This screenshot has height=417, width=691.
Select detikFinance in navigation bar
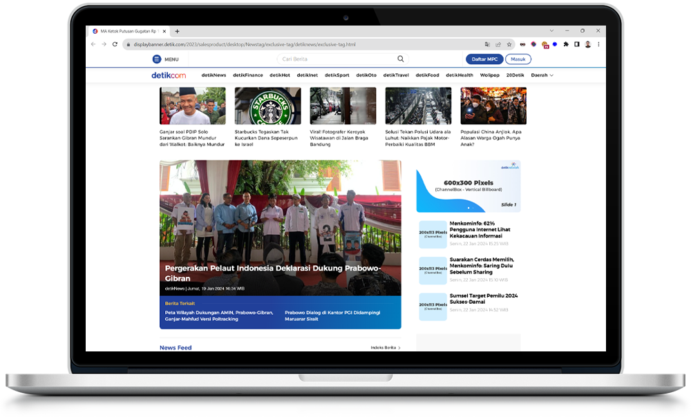click(247, 75)
